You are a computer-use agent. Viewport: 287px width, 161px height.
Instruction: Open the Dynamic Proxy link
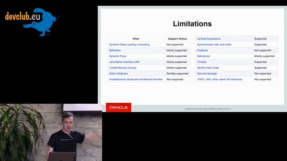pyautogui.click(x=117, y=56)
